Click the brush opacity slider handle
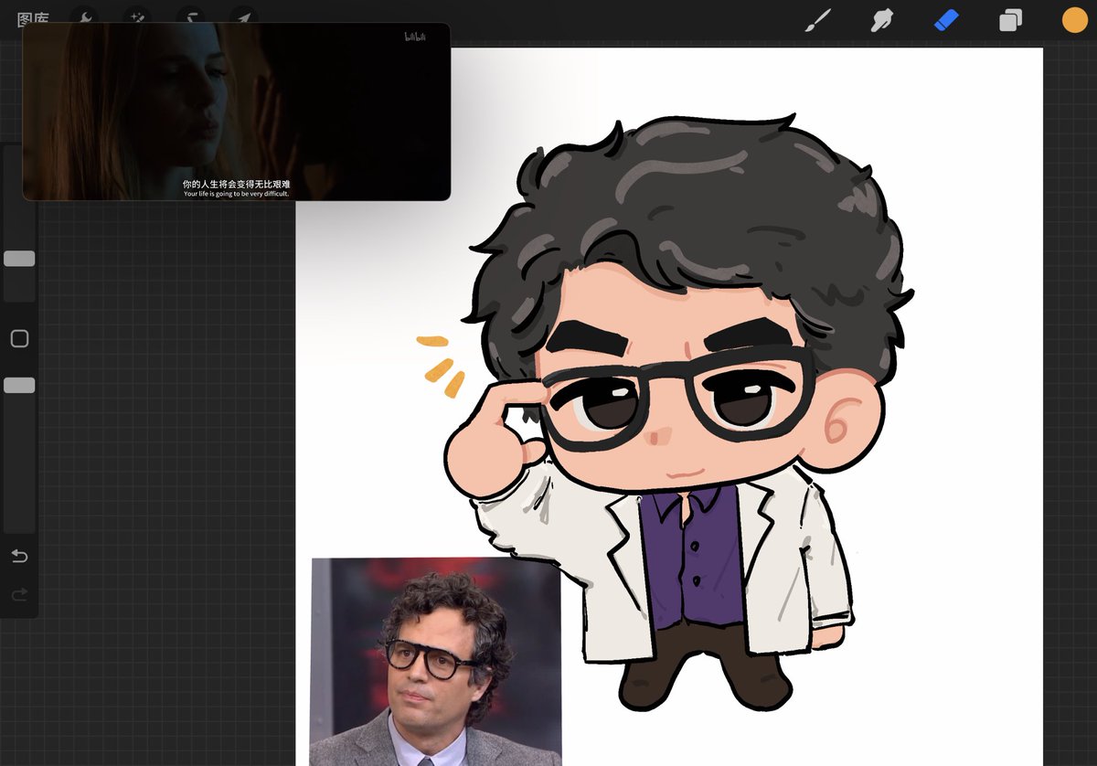 [19, 386]
